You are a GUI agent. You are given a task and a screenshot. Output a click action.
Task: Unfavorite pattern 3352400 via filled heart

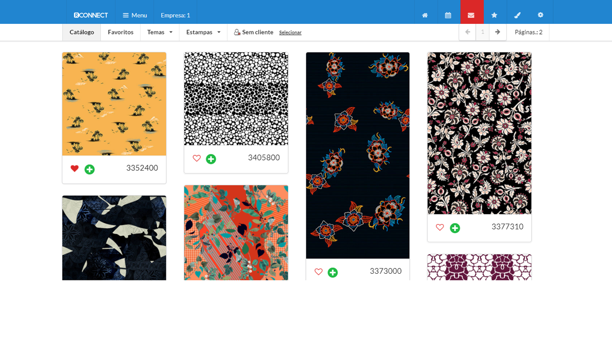75,169
